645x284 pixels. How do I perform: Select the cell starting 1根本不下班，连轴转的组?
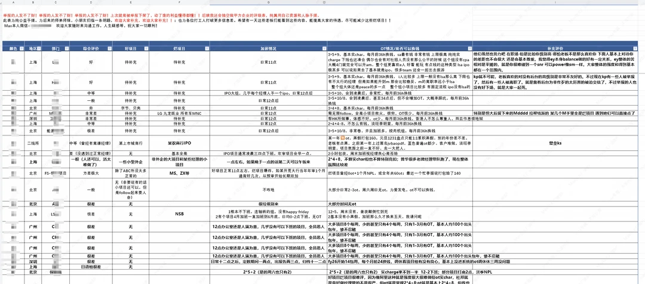click(268, 214)
